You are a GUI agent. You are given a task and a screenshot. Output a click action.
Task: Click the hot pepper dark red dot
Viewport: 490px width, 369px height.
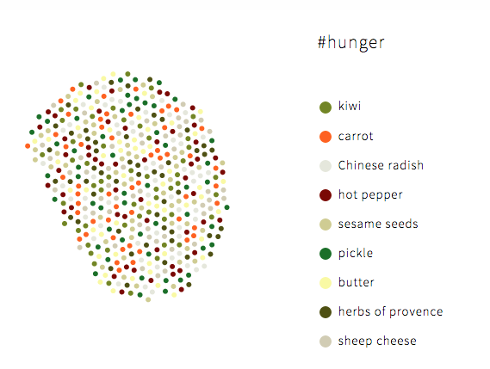(326, 195)
